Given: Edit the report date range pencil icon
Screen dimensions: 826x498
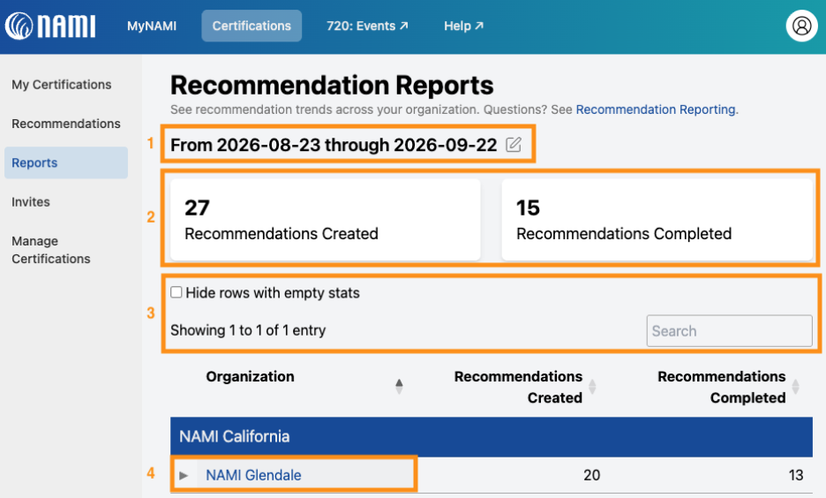Looking at the screenshot, I should point(513,145).
